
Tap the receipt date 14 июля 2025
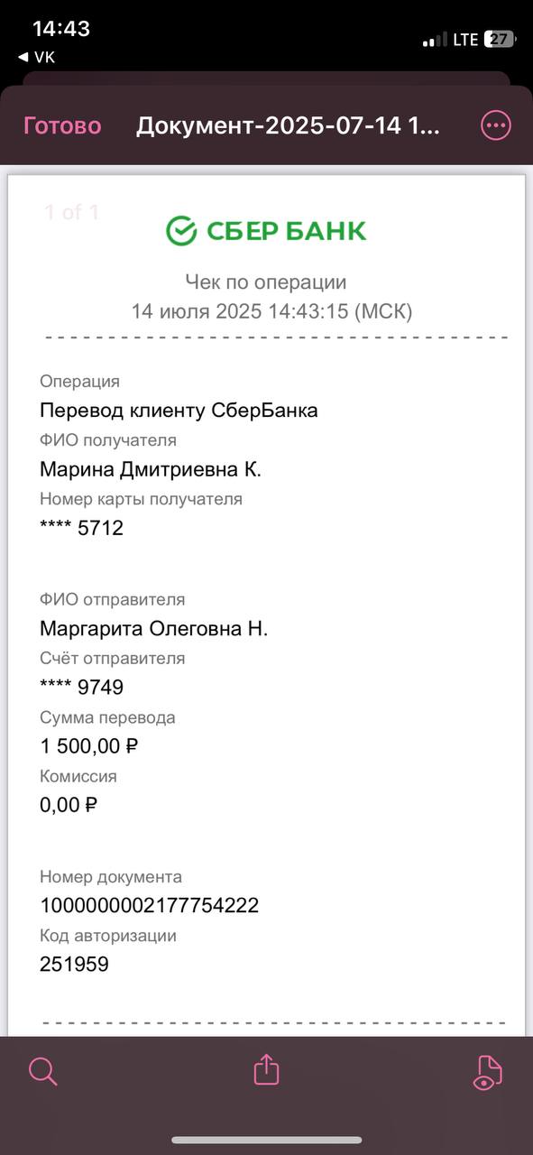click(195, 312)
